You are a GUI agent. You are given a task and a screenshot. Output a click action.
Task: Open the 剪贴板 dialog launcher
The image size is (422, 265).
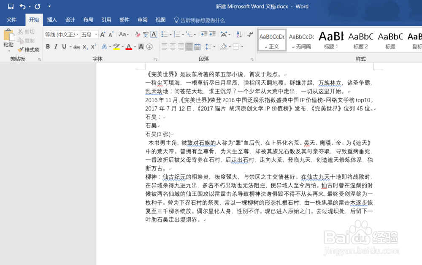pos(39,59)
